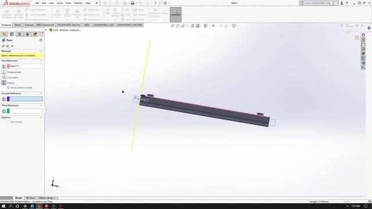Open the 3D Views bottom tab
This screenshot has height=209, width=372.
pos(30,198)
